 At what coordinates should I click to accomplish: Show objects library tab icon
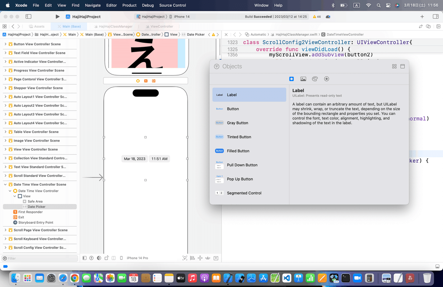point(291,79)
